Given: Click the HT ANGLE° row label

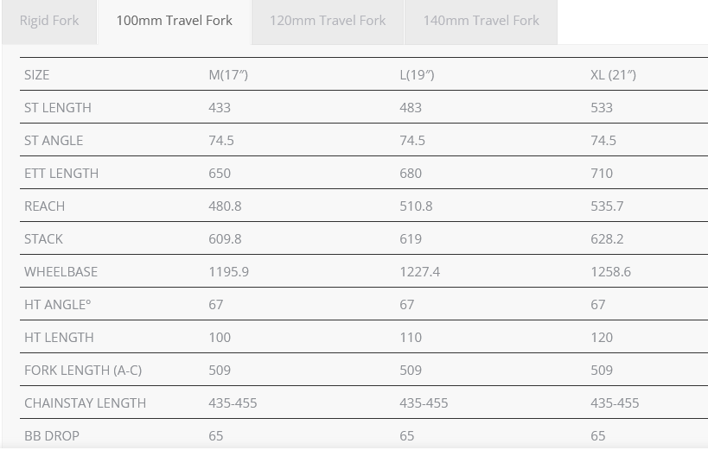Looking at the screenshot, I should coord(58,305).
